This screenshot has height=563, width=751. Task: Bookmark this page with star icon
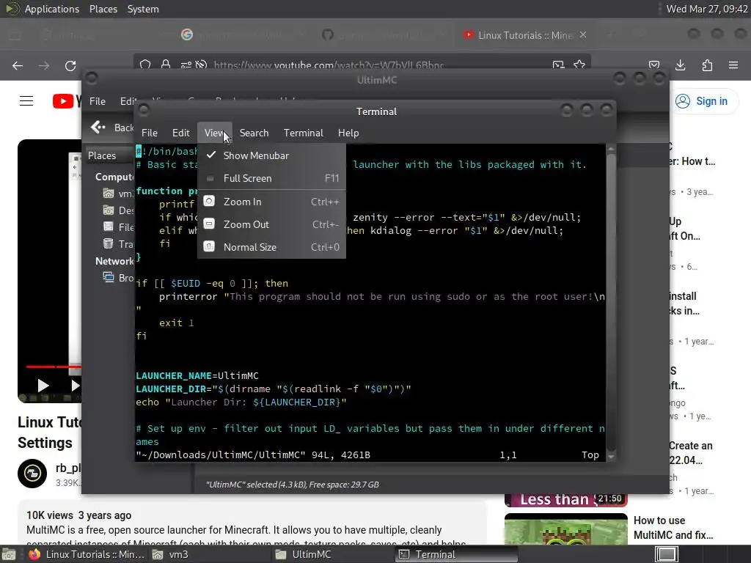[579, 65]
